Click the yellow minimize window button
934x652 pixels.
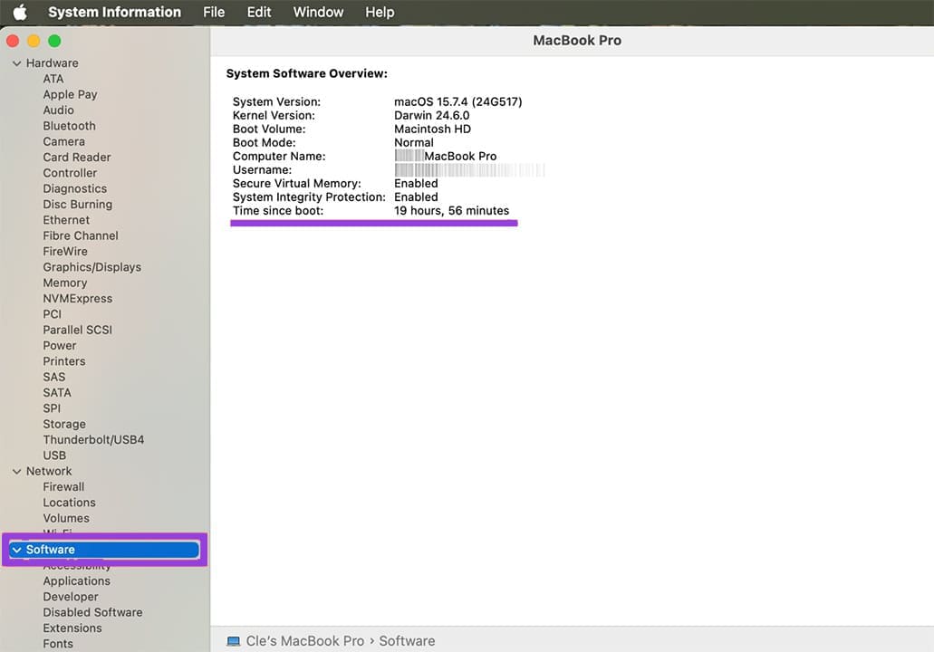pos(34,41)
